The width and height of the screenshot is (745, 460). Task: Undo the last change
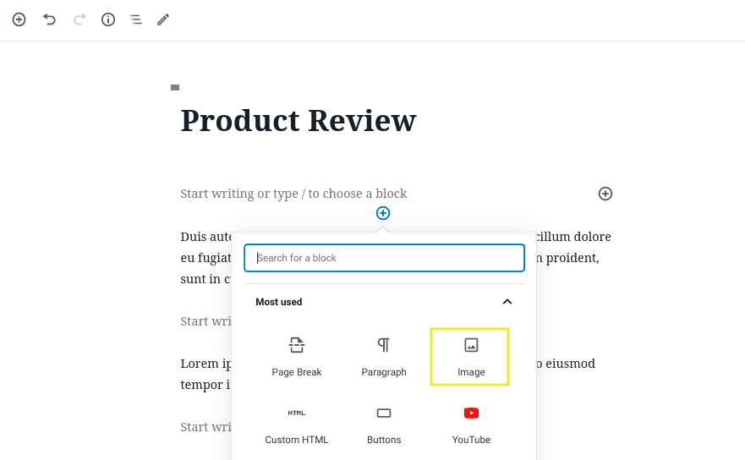49,19
